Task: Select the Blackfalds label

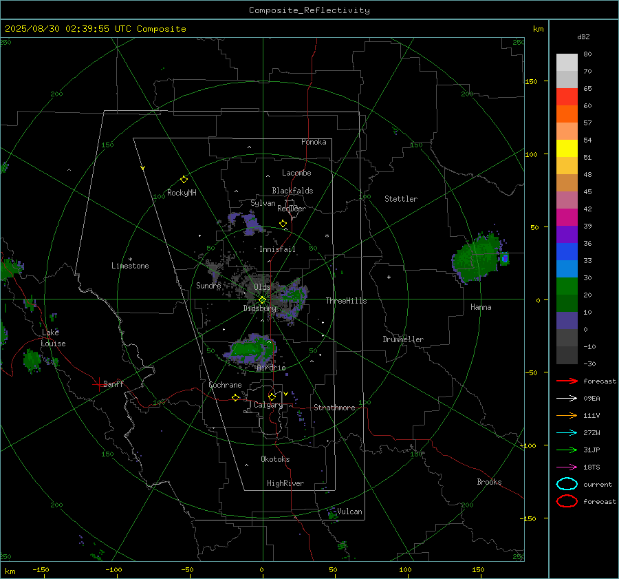Action: [292, 191]
